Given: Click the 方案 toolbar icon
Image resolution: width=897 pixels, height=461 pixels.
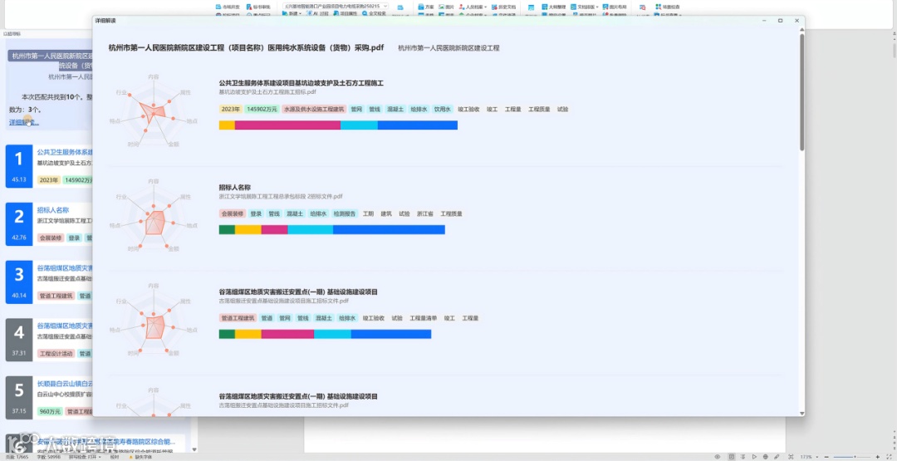Looking at the screenshot, I should pyautogui.click(x=426, y=7).
